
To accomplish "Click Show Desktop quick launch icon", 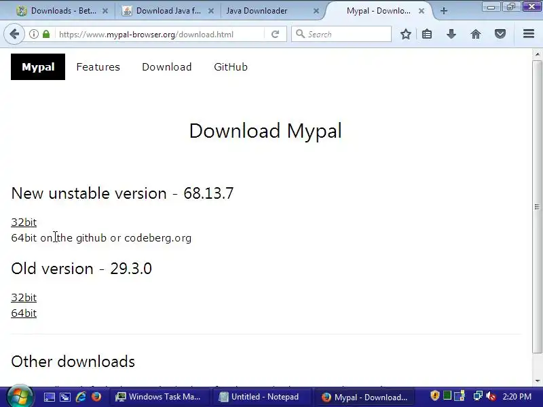I will coord(49,397).
